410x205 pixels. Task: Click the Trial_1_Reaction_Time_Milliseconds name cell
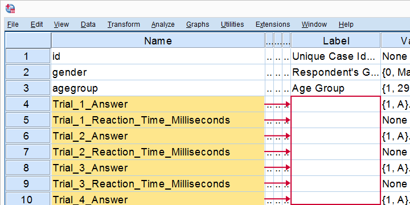[158, 120]
